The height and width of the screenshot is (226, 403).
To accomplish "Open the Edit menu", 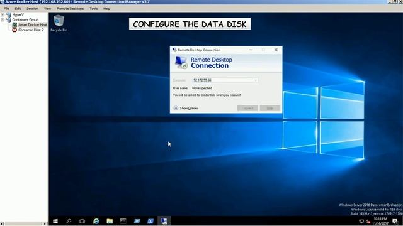I will click(x=18, y=8).
